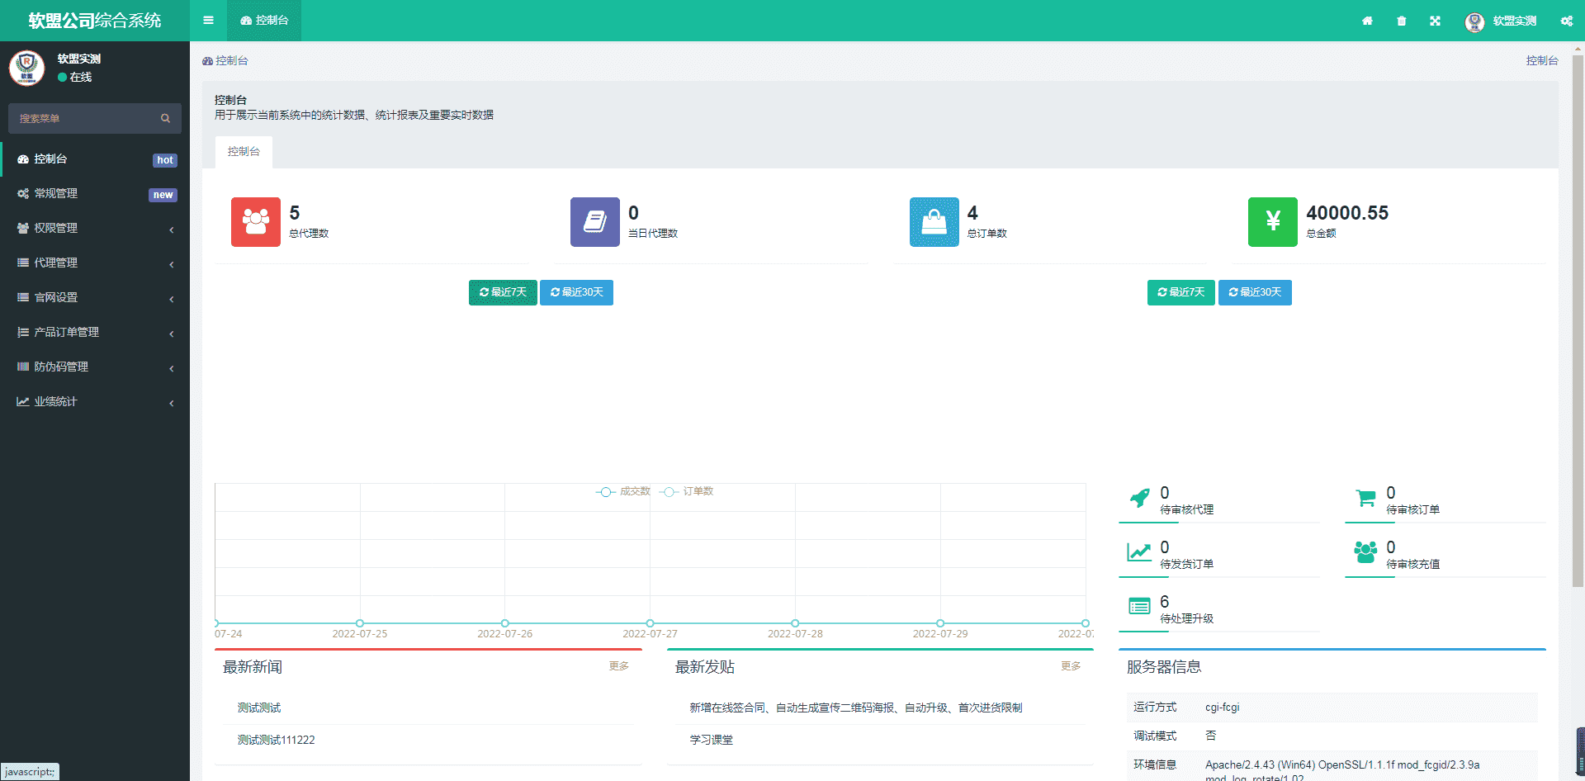Open 控制台 in the sidebar
The width and height of the screenshot is (1585, 781).
coord(95,159)
